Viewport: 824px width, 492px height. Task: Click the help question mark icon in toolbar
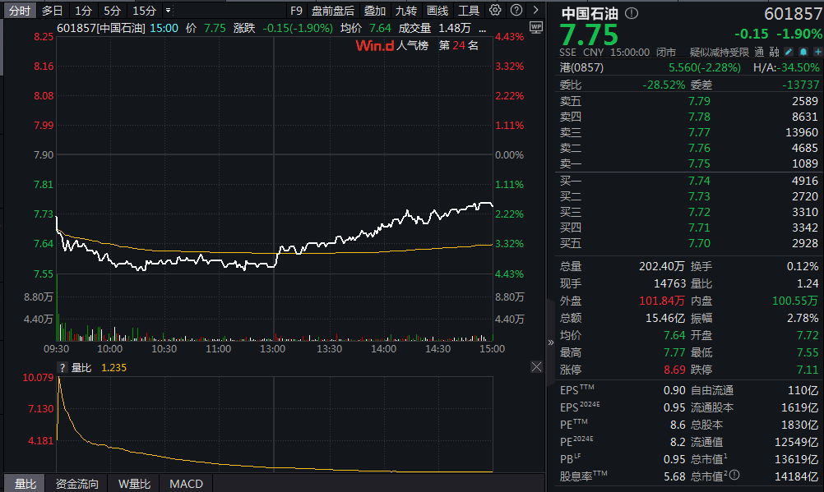point(515,11)
